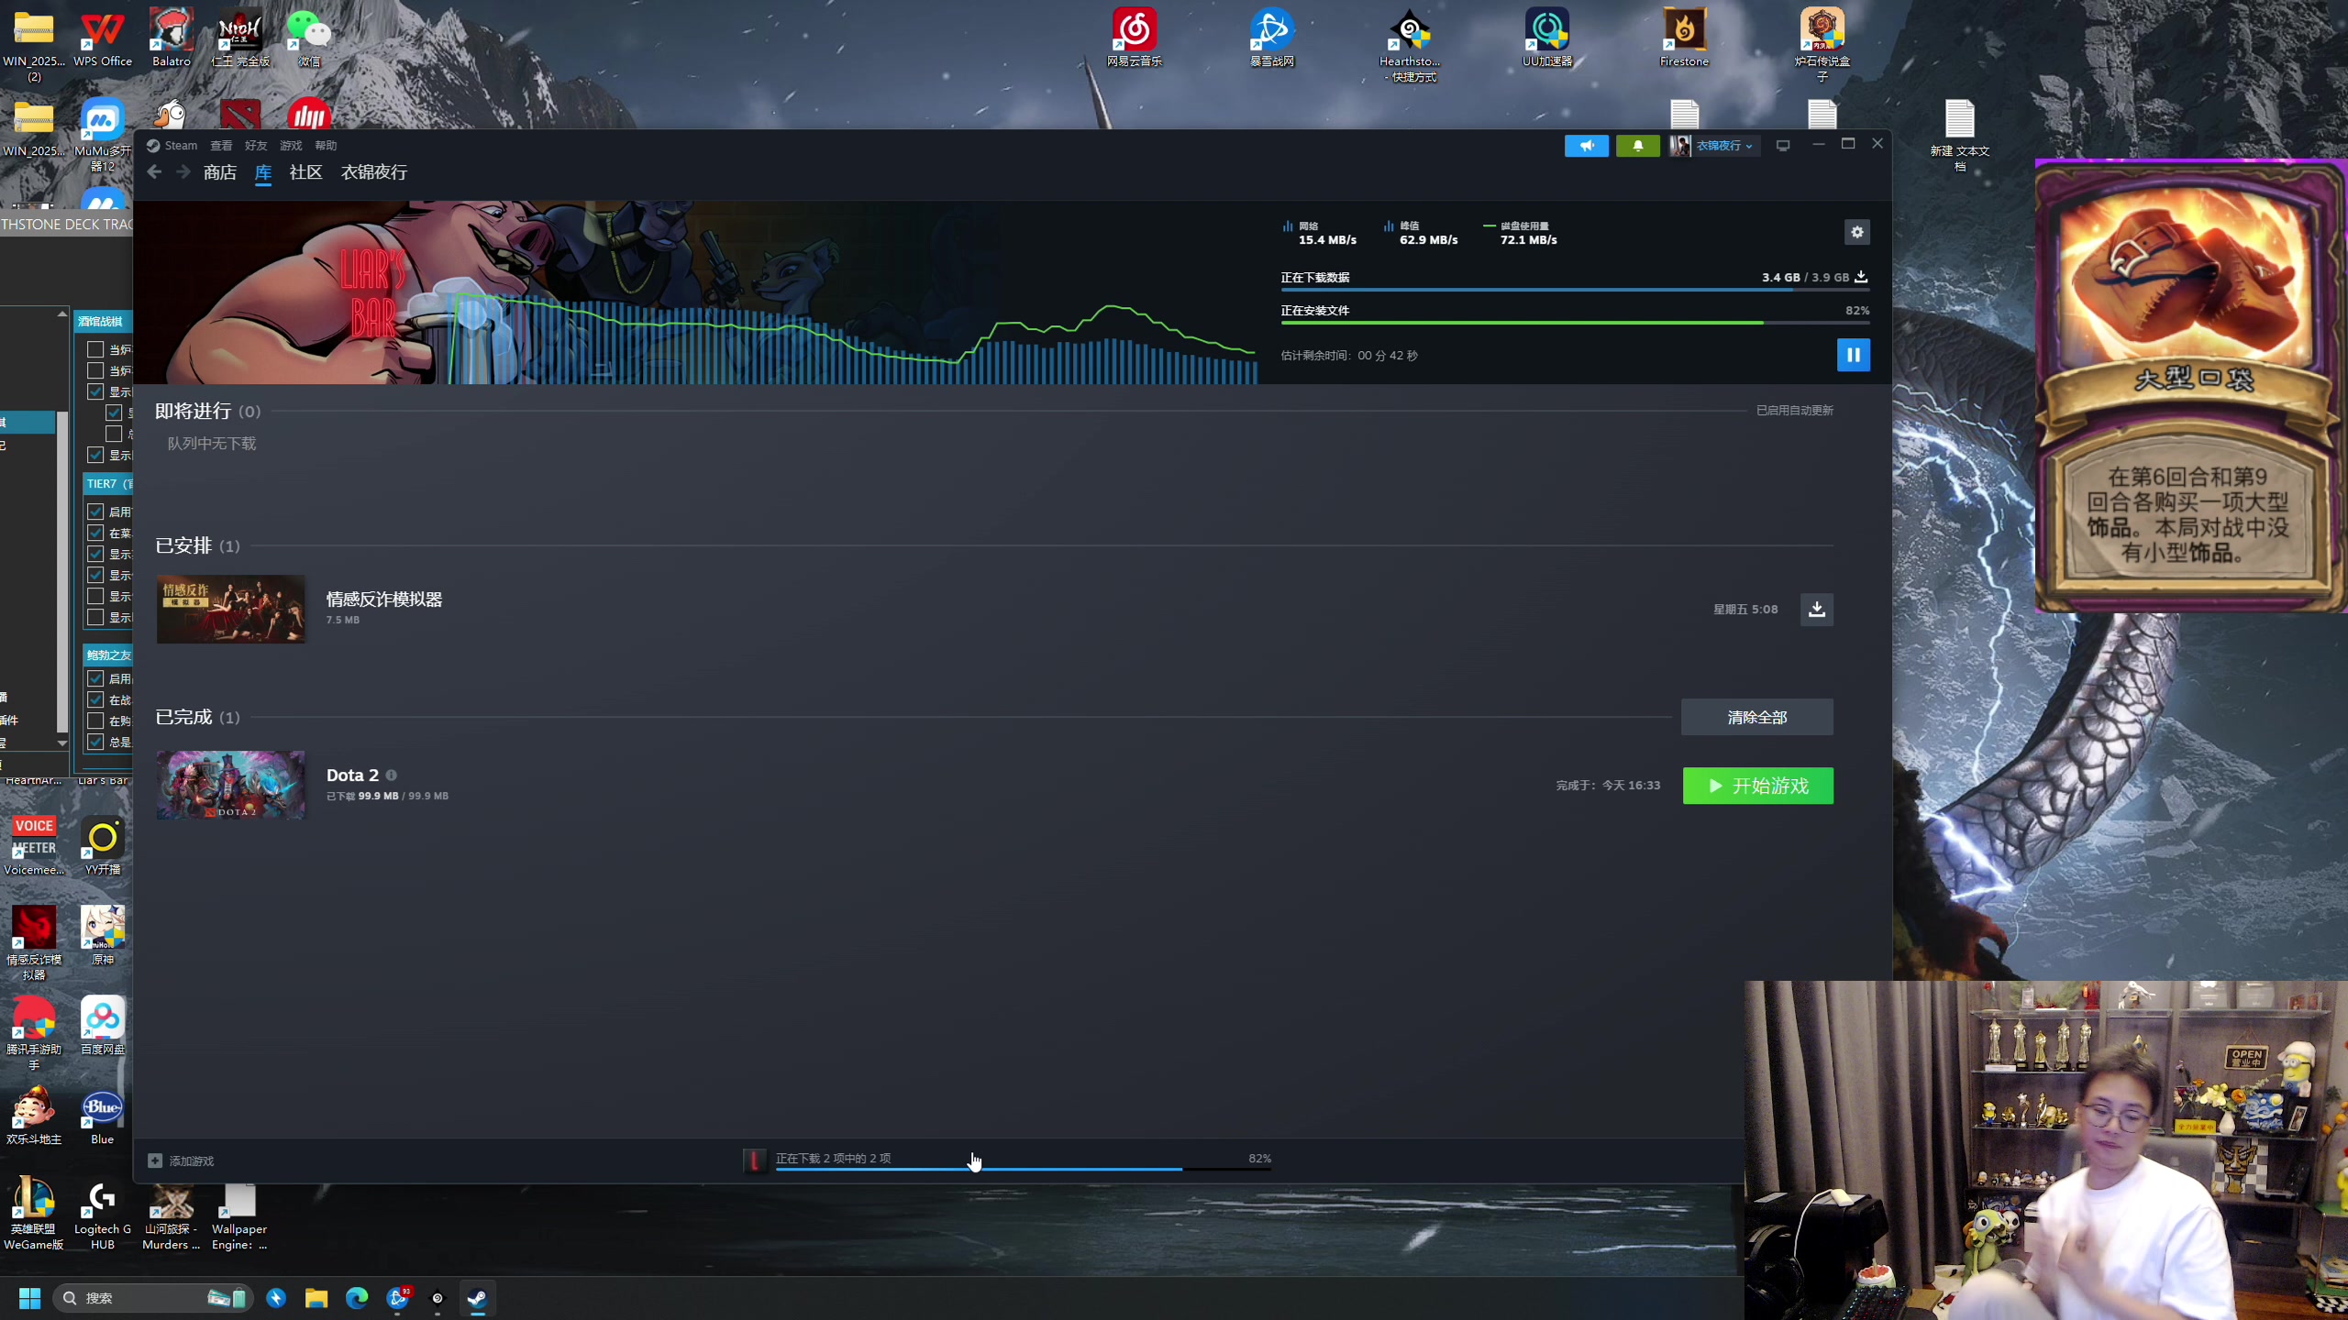
Task: Click the up arrow on the deck tracker list scrollbar
Action: click(x=62, y=314)
